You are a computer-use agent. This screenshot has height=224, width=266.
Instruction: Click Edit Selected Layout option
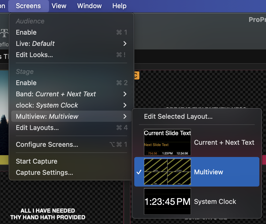coord(178,116)
